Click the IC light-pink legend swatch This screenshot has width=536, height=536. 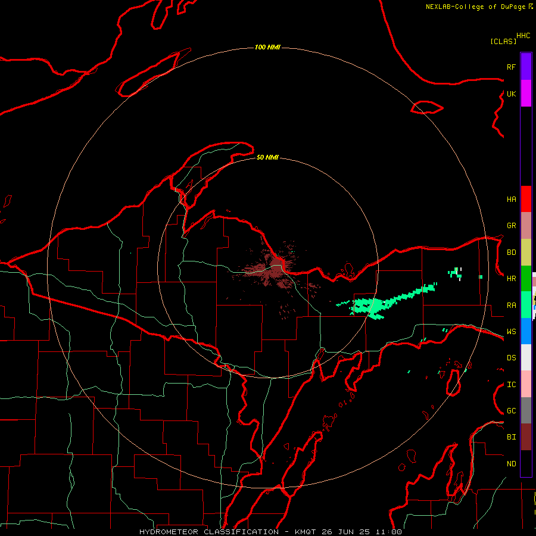point(526,384)
